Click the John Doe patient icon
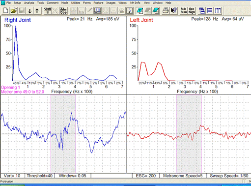This screenshot has width=251, height=186. [x=63, y=11]
